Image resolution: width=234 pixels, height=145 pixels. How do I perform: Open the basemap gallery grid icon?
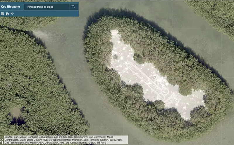[x=2, y=14]
